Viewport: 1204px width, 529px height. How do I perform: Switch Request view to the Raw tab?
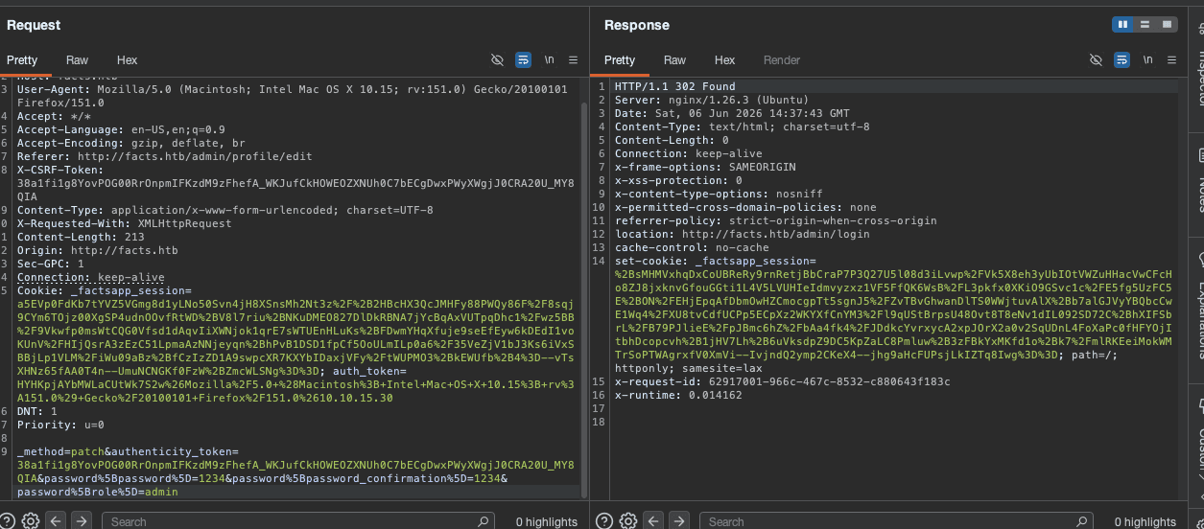(77, 59)
